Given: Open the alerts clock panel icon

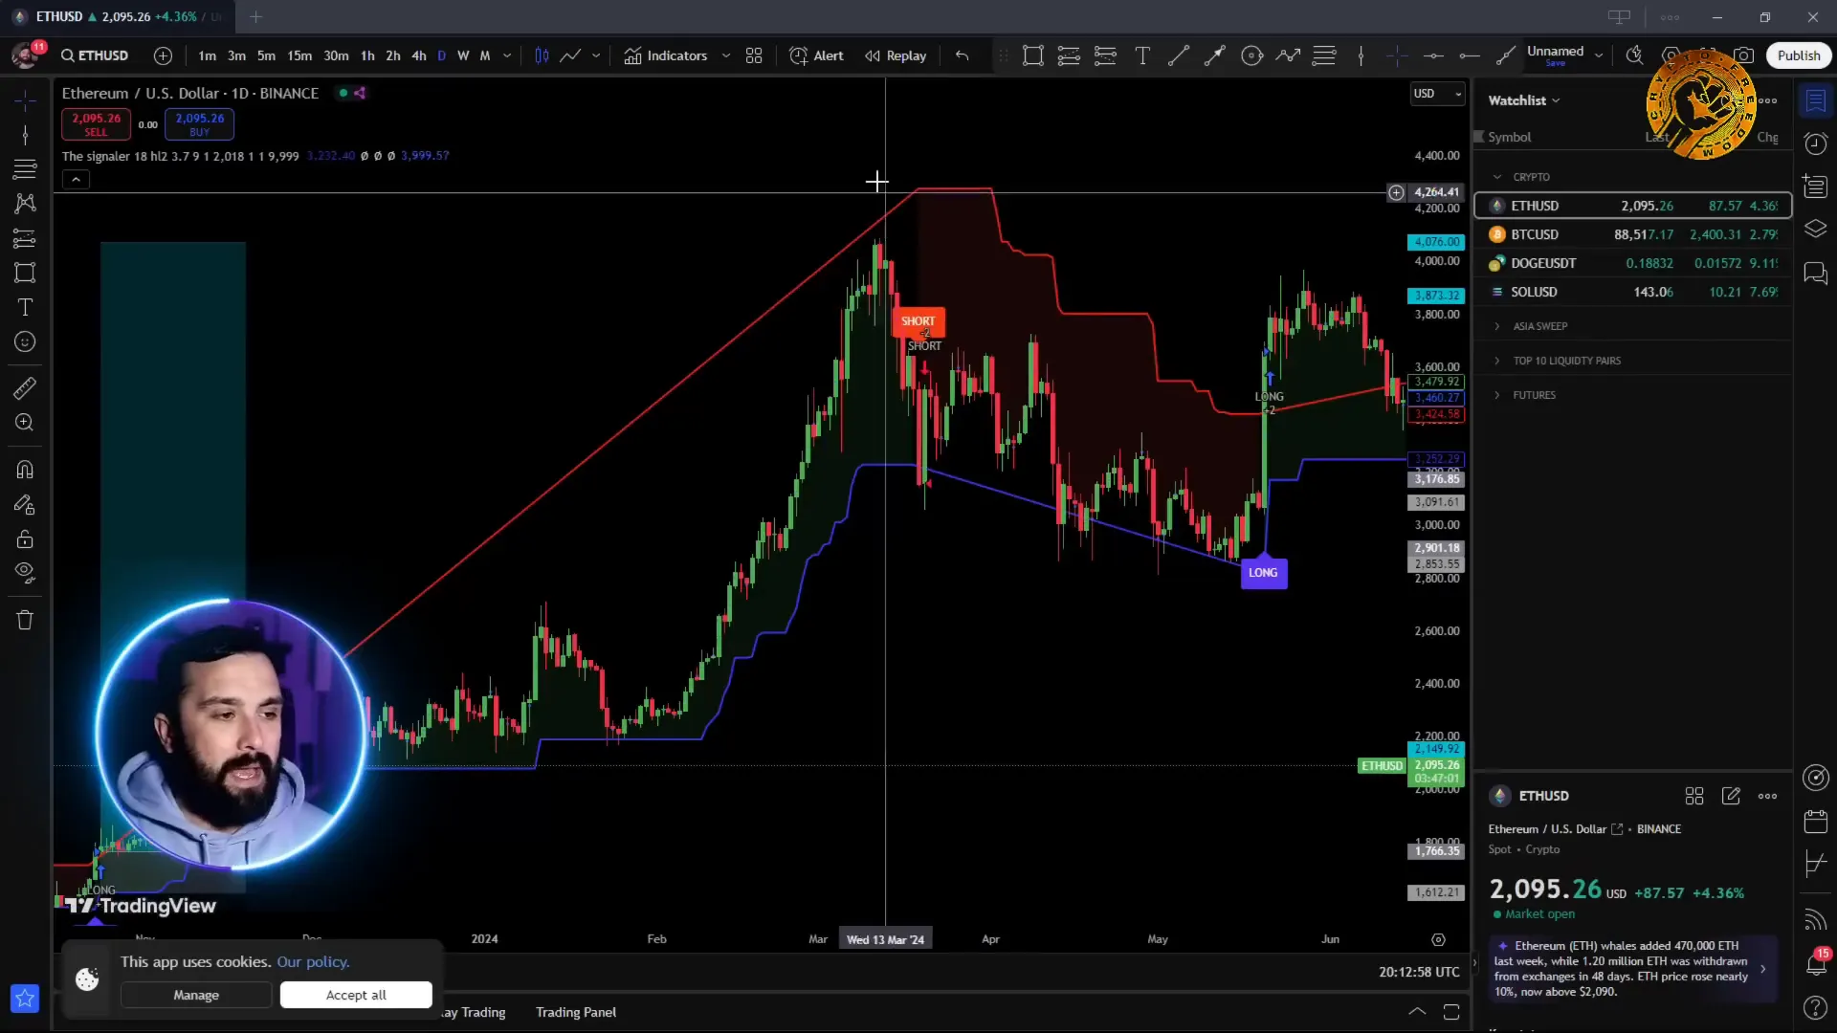Looking at the screenshot, I should 1815,143.
